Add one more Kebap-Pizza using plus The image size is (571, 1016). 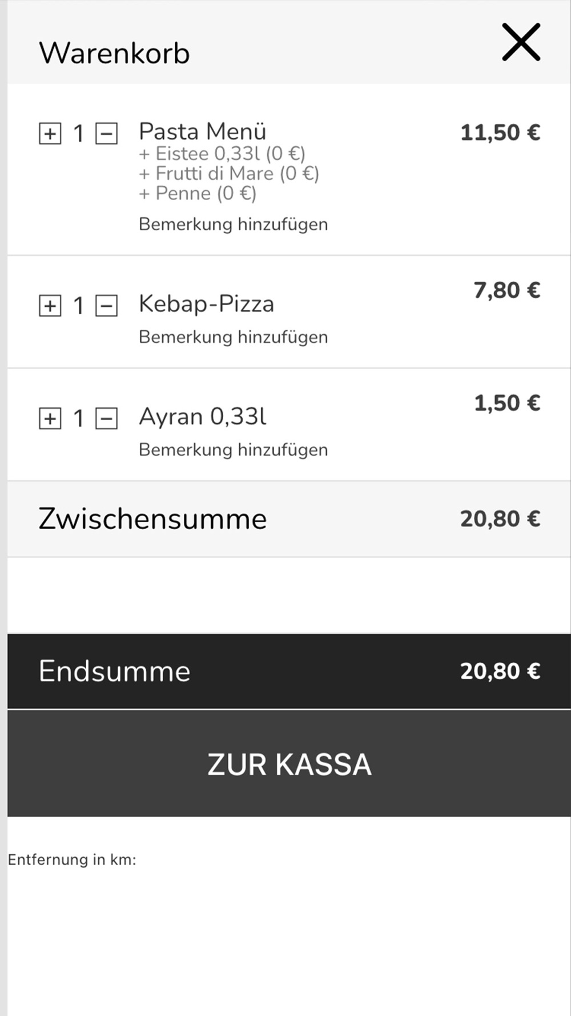50,306
